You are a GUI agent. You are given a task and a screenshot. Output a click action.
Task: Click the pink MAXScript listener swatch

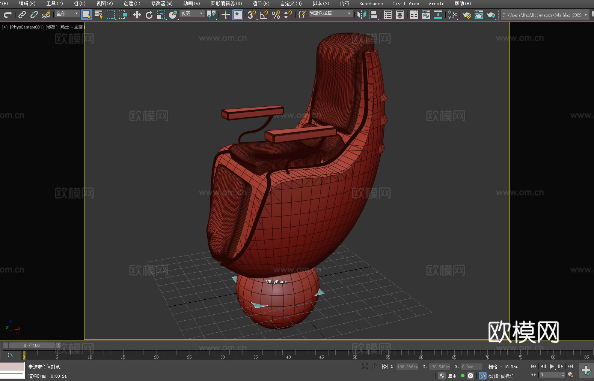12,366
